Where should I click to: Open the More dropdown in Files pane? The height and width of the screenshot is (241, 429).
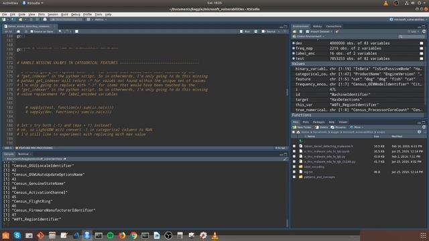click(357, 127)
